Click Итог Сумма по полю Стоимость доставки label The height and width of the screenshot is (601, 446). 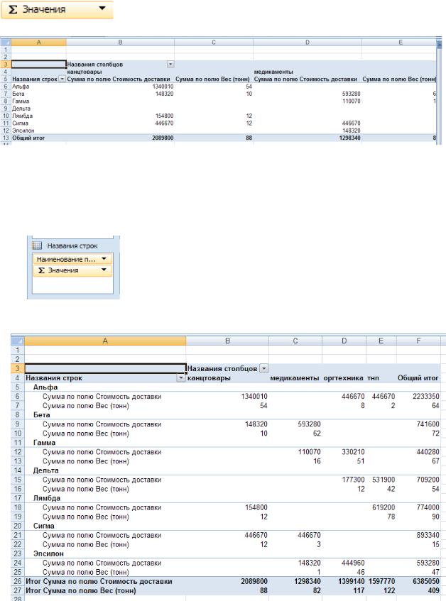point(99,581)
